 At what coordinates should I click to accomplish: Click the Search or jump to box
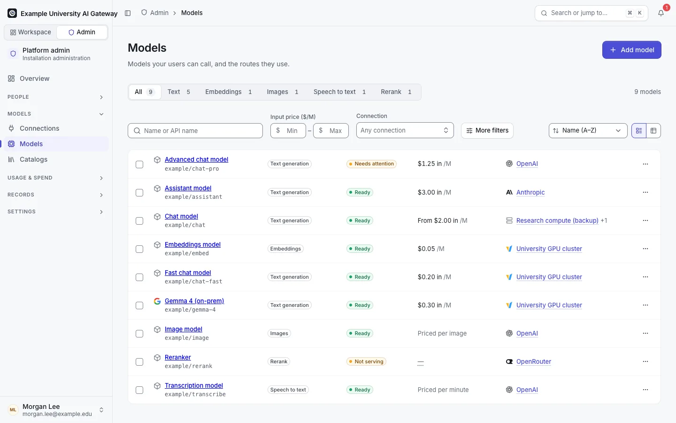pyautogui.click(x=591, y=13)
